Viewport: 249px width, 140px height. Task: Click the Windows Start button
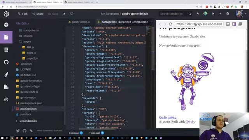coord(2,138)
